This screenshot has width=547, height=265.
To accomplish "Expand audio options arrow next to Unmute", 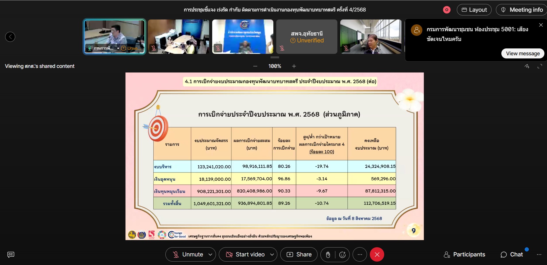I will pos(210,254).
